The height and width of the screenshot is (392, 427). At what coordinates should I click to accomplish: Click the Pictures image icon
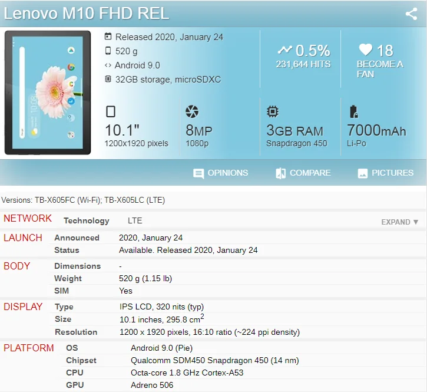coord(363,173)
